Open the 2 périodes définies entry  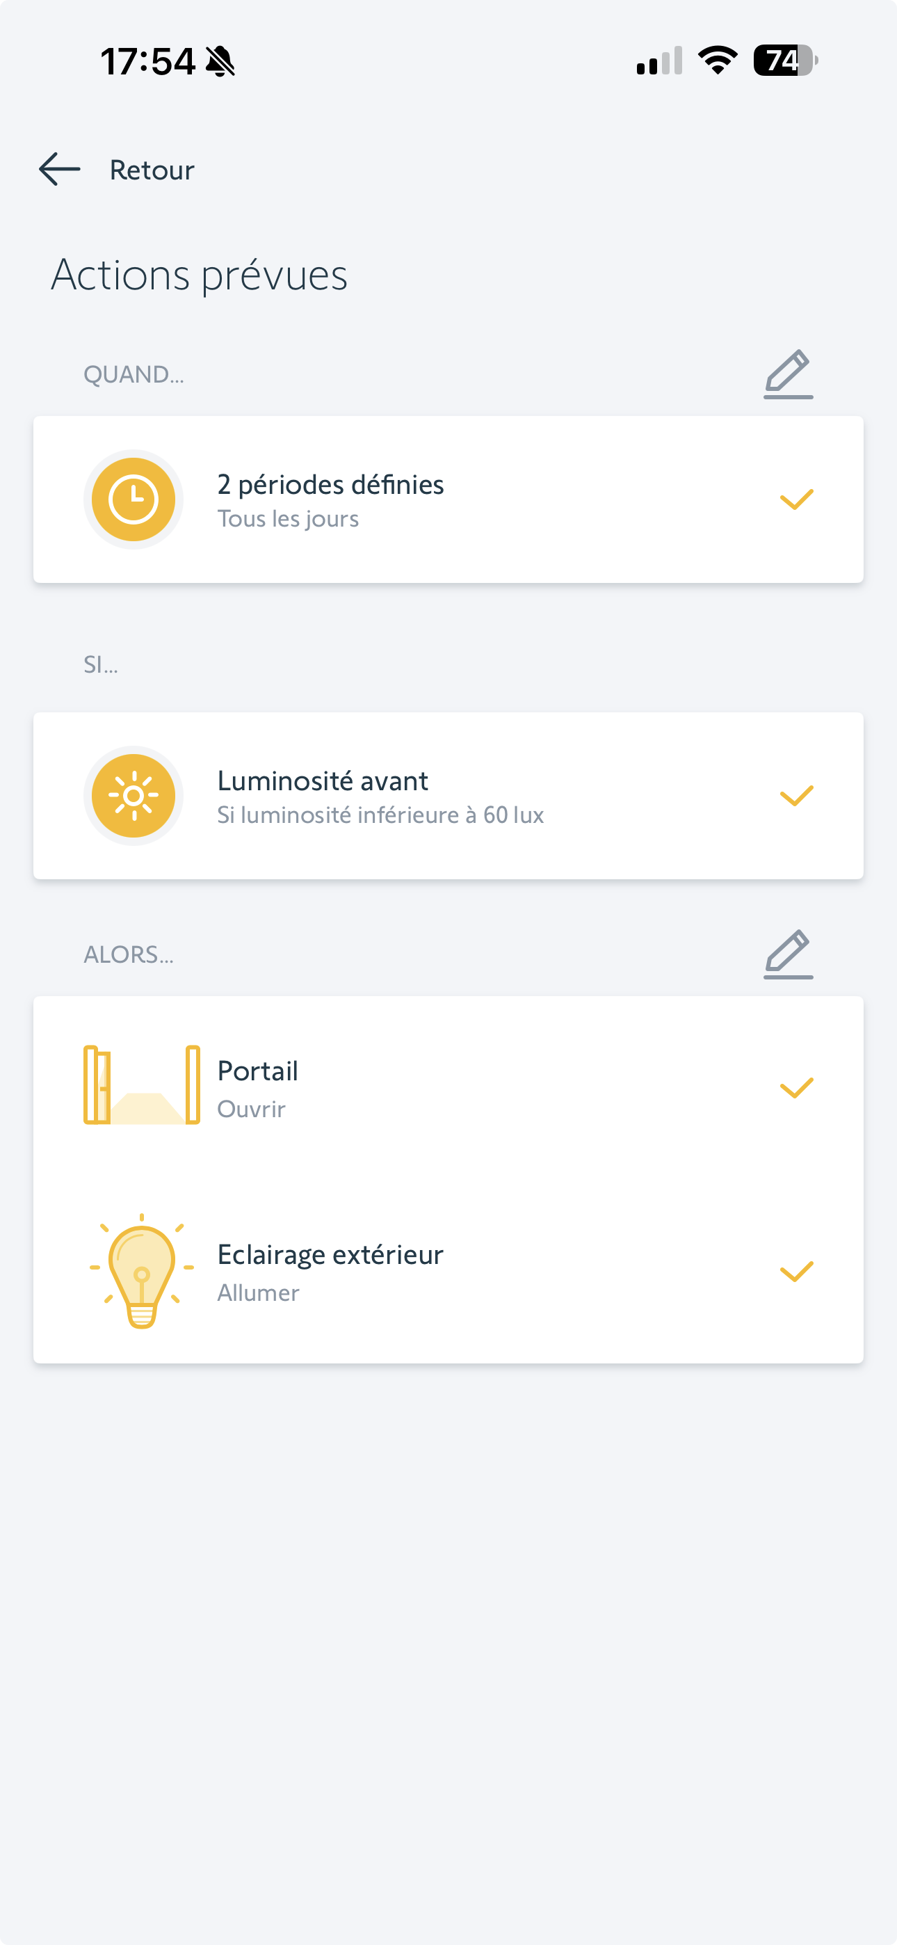331,499
